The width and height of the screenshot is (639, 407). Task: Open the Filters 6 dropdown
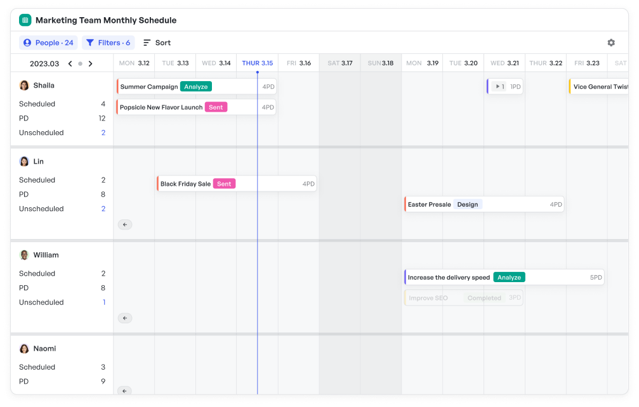(108, 43)
